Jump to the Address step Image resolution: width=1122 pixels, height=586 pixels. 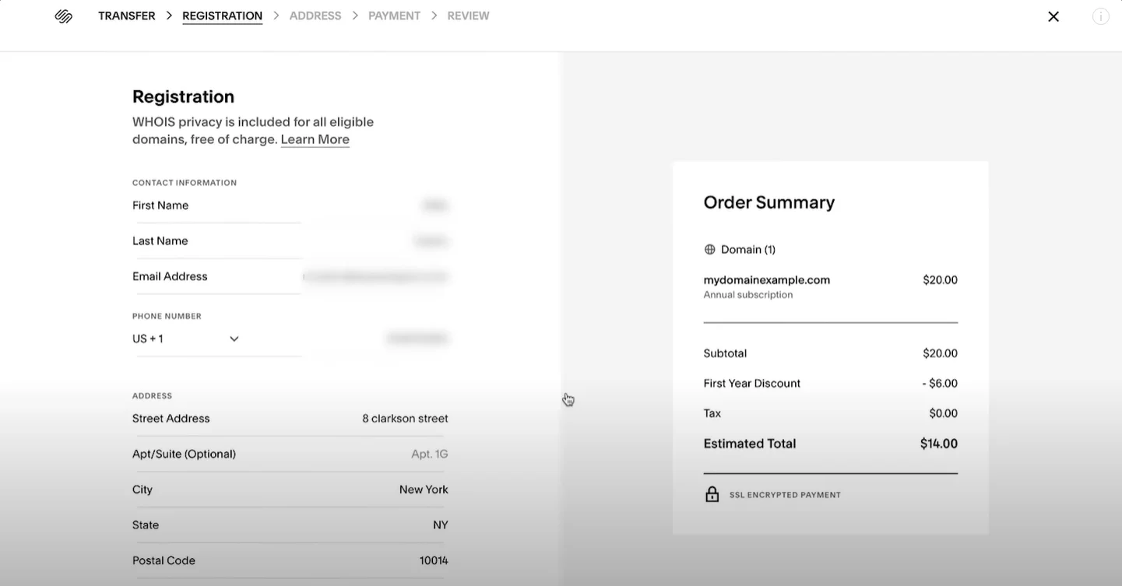coord(315,16)
